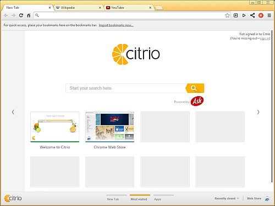275x206 pixels.
Task: Click the video play toolbar icon
Action: (x=244, y=15)
